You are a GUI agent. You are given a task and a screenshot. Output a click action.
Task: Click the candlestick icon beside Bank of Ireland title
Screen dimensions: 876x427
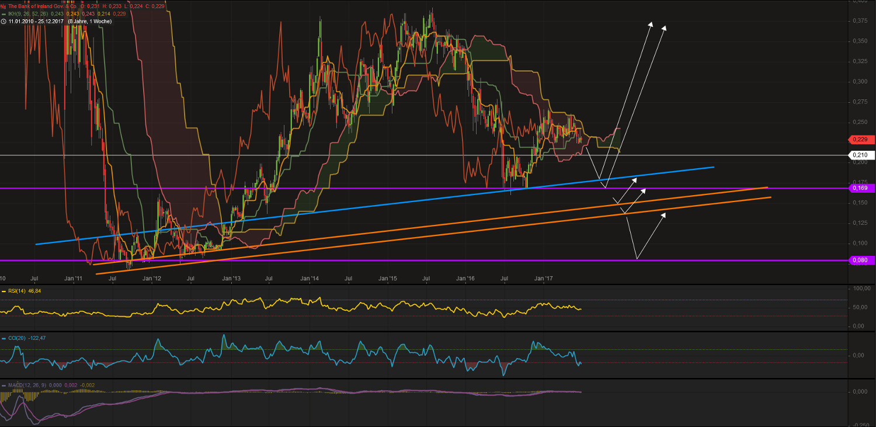coord(4,6)
